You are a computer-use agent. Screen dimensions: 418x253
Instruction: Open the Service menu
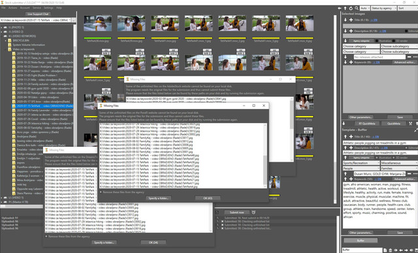(37, 8)
